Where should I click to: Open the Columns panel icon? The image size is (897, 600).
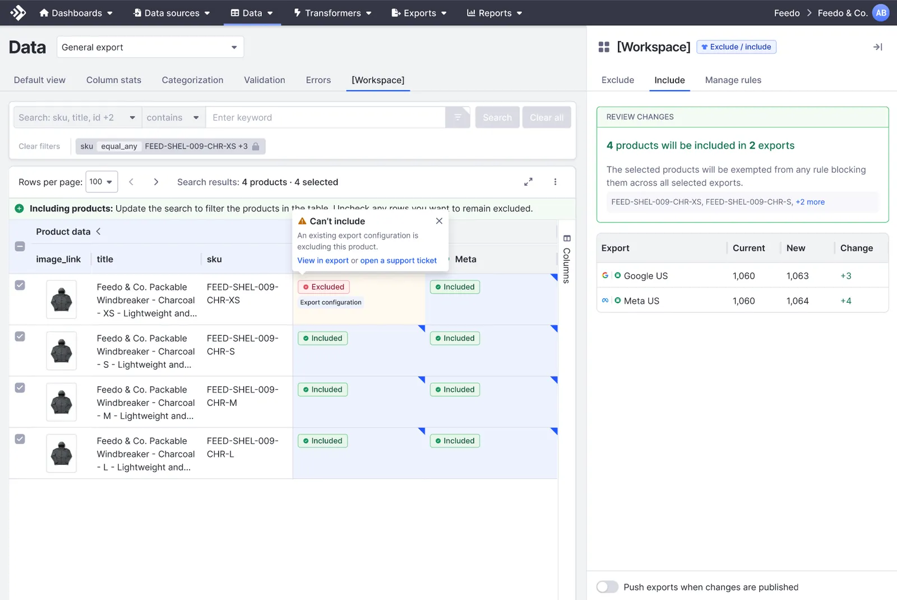(567, 238)
